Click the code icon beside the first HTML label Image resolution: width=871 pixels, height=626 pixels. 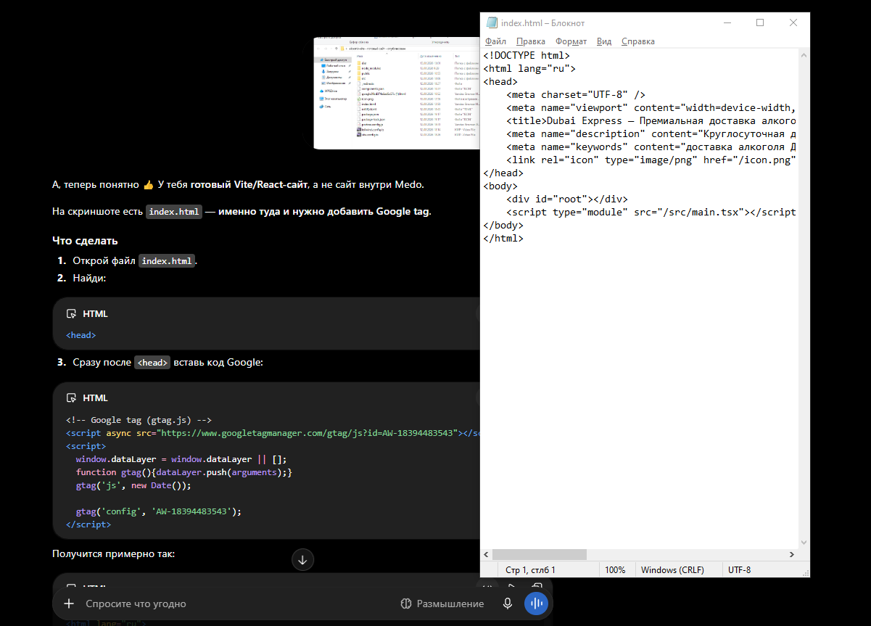pos(71,314)
